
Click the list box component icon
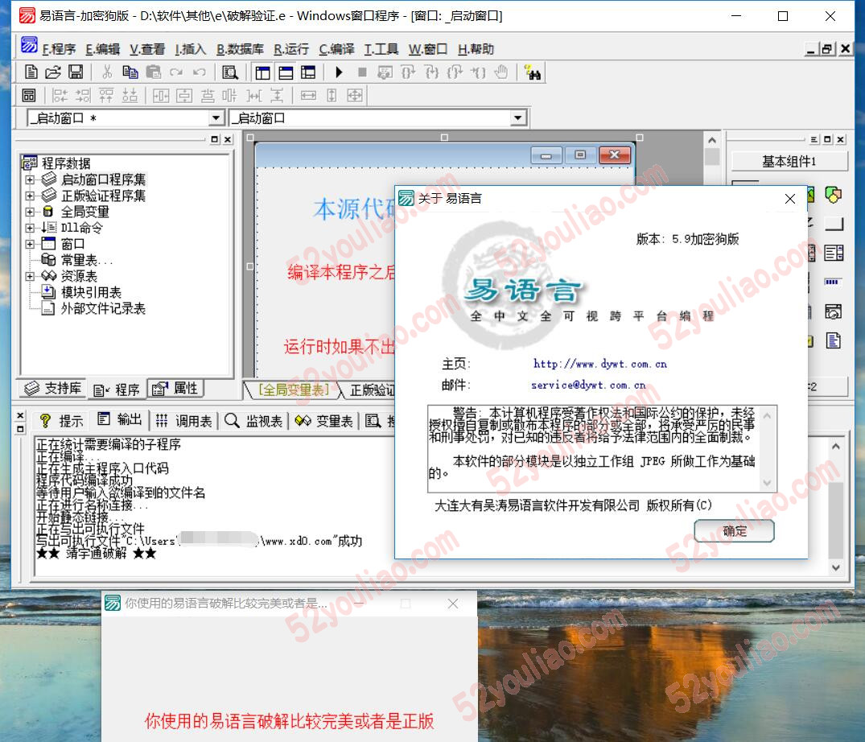point(834,254)
